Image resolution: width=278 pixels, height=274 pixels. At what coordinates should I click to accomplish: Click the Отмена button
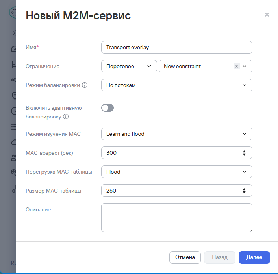pyautogui.click(x=185, y=257)
